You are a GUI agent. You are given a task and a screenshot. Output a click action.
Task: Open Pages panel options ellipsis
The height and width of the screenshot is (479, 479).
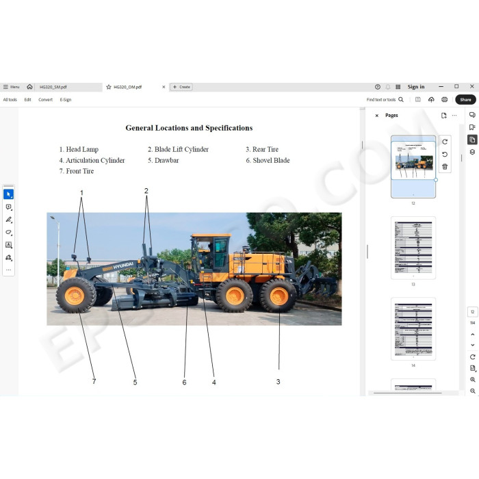point(454,116)
